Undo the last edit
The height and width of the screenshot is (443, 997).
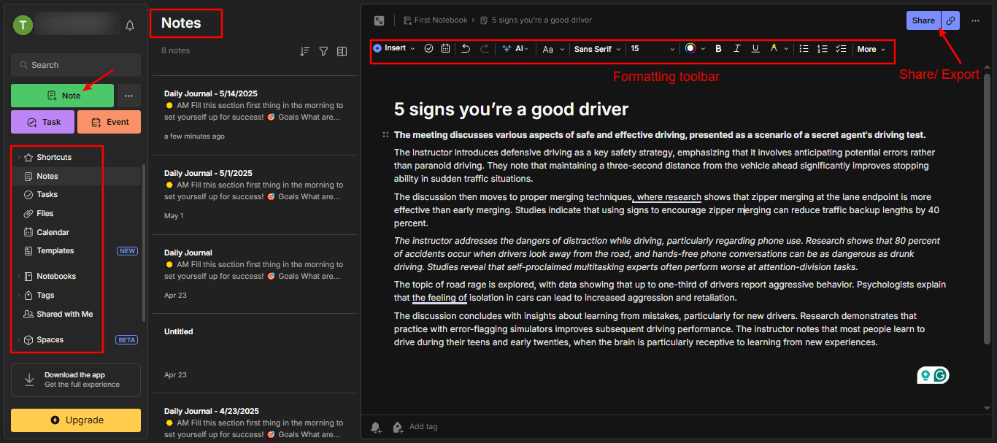(466, 49)
